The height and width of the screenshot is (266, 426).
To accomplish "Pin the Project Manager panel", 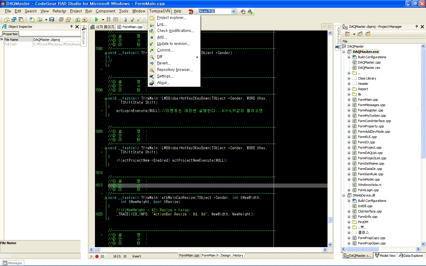I will point(417,27).
